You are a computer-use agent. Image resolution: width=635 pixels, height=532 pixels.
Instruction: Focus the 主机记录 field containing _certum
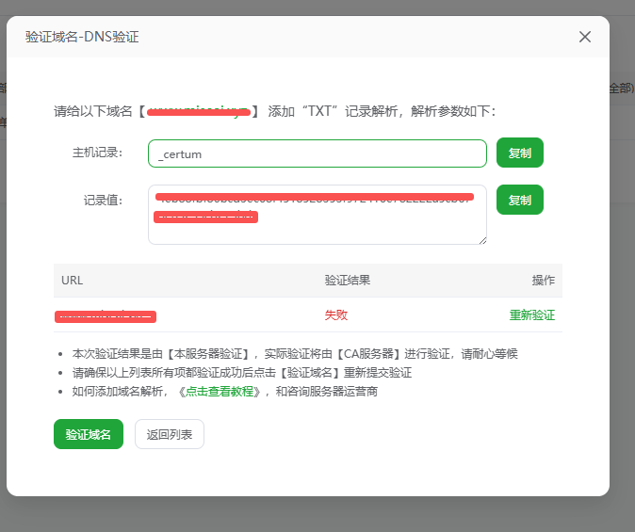point(317,153)
